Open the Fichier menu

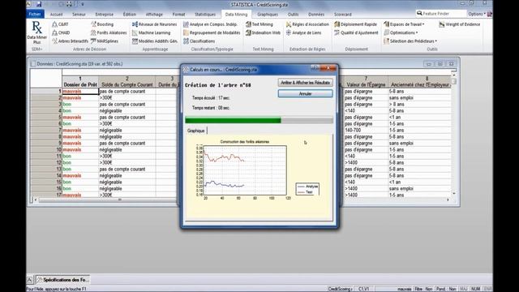coord(35,14)
